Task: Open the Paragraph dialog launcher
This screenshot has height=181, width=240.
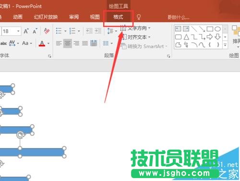Action: tap(168, 56)
